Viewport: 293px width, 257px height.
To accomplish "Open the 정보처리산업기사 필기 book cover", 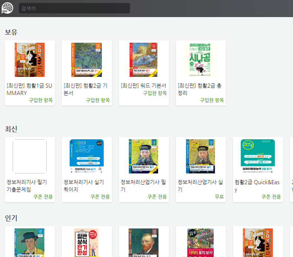I will point(144,156).
